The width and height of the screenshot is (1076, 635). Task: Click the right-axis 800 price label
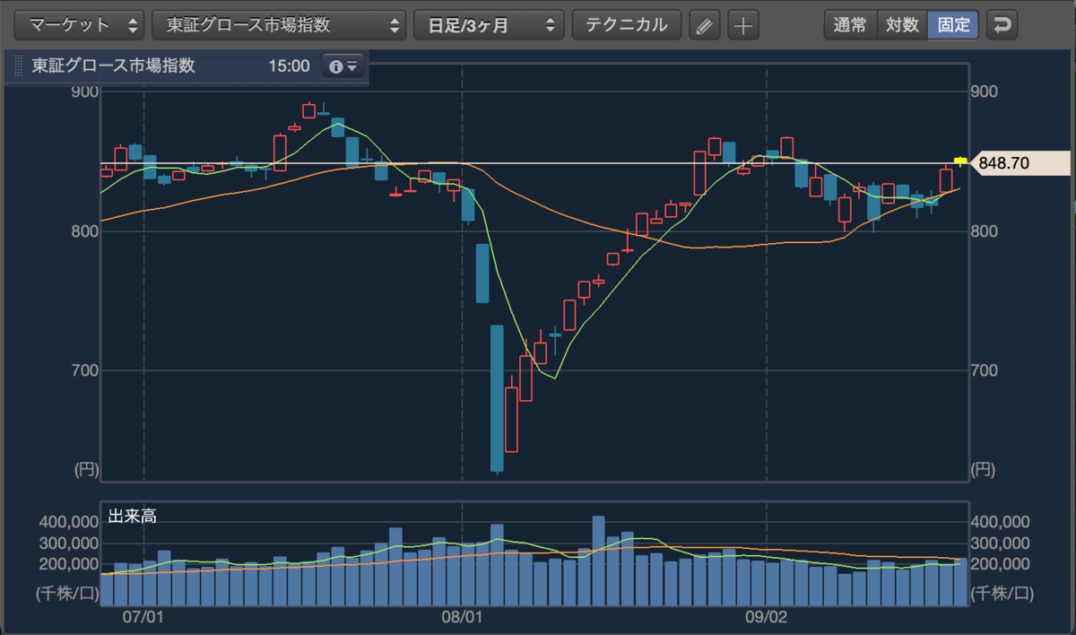[986, 231]
